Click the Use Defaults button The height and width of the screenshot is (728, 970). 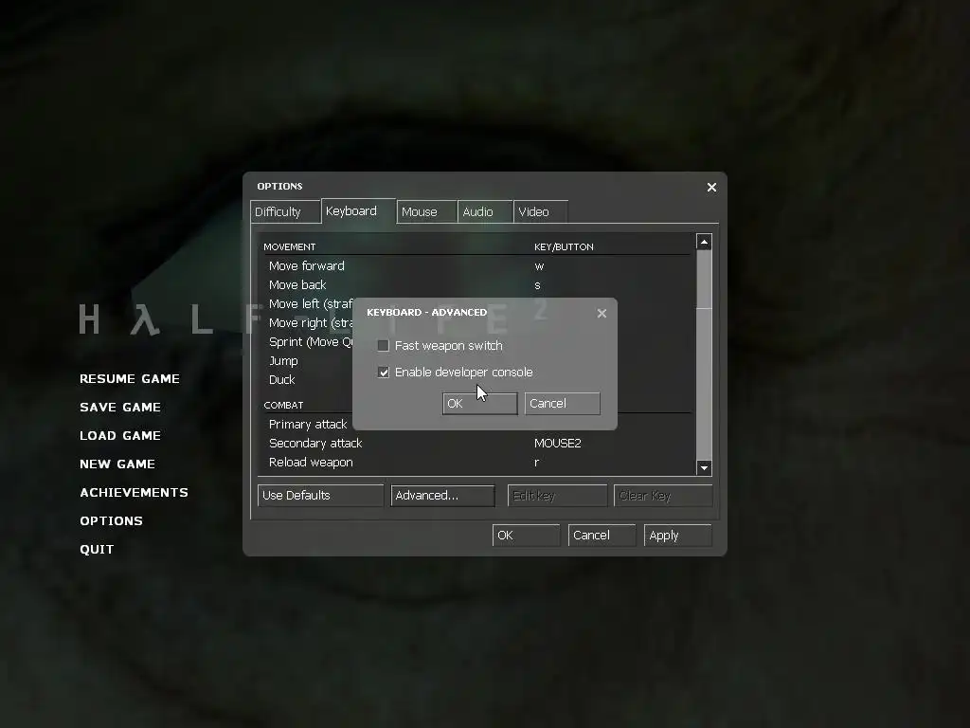pos(320,495)
